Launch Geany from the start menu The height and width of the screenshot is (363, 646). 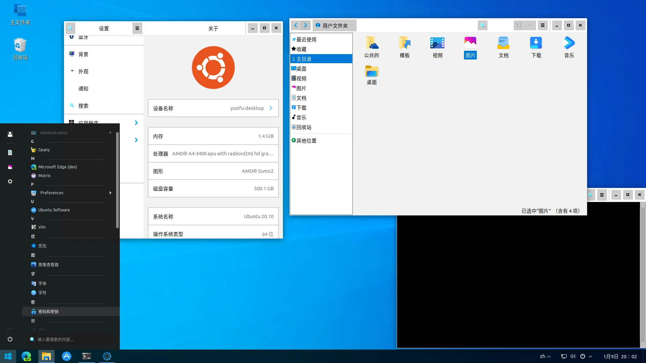click(44, 150)
